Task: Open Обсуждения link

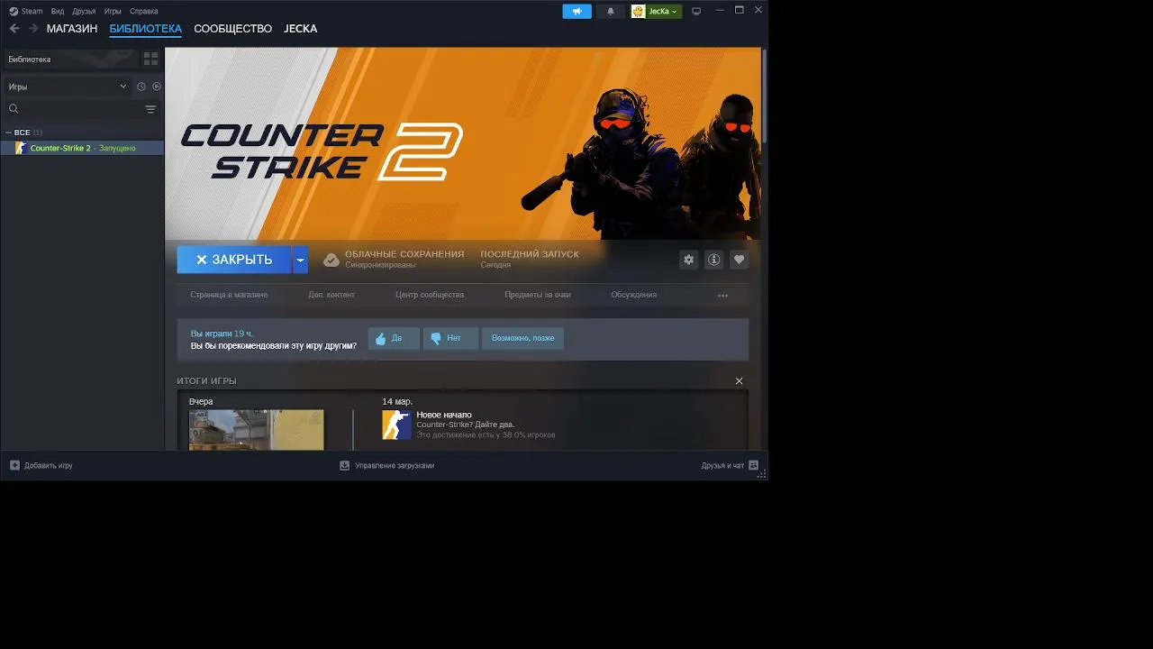Action: point(634,295)
